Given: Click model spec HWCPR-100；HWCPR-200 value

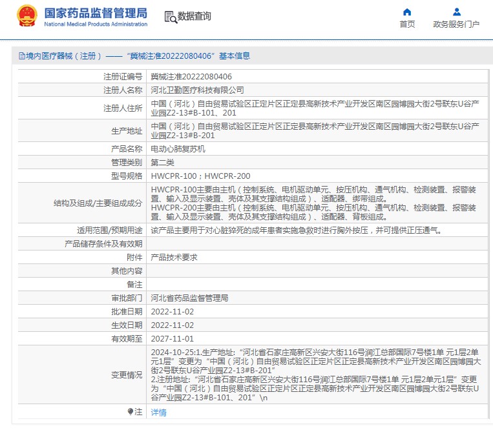Looking at the screenshot, I should tap(200, 176).
